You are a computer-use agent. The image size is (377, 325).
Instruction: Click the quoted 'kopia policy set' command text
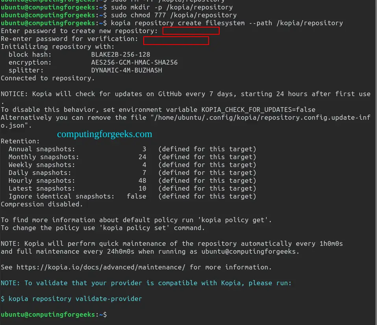135,228
